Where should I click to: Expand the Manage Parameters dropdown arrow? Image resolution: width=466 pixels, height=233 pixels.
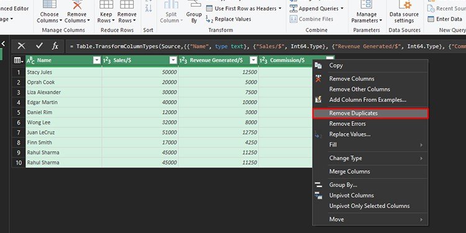coord(381,21)
